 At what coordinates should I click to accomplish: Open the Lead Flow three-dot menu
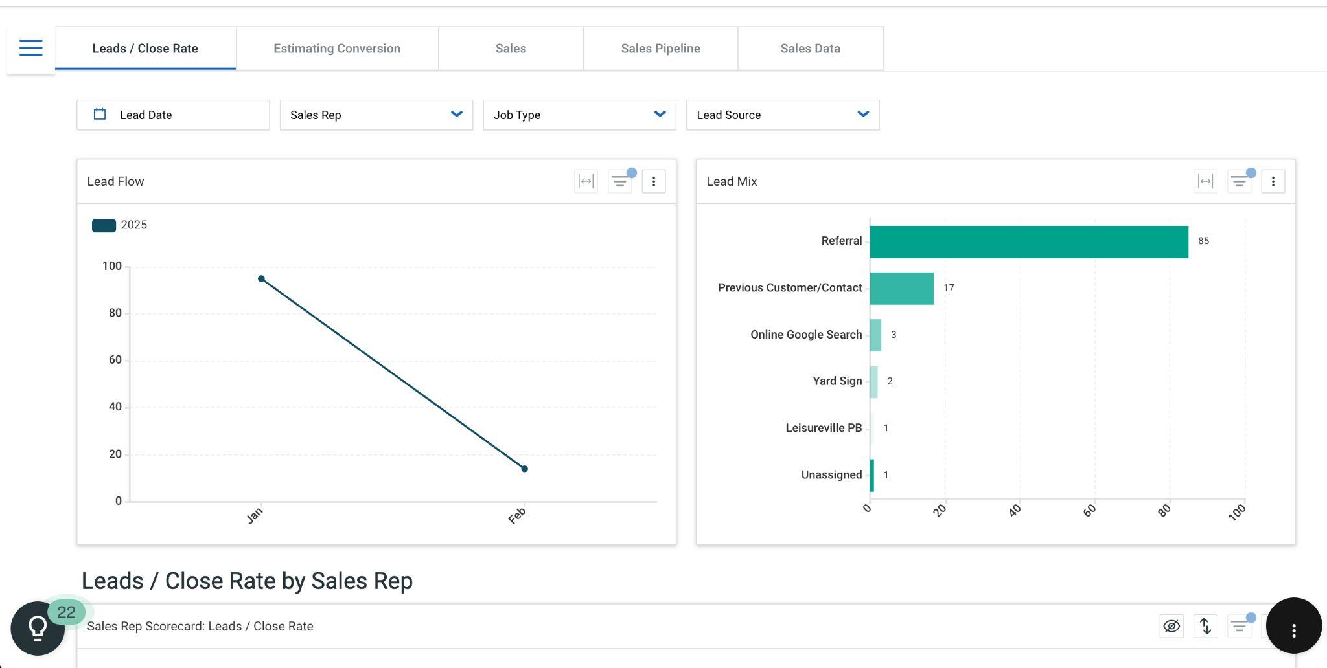(653, 181)
